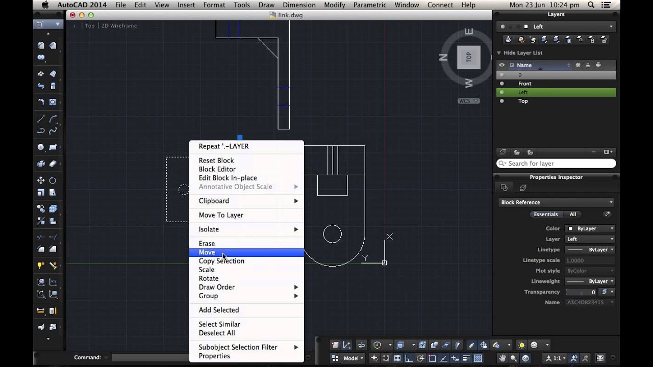Click the full screen icon in status bar
653x367 pixels.
point(600,358)
